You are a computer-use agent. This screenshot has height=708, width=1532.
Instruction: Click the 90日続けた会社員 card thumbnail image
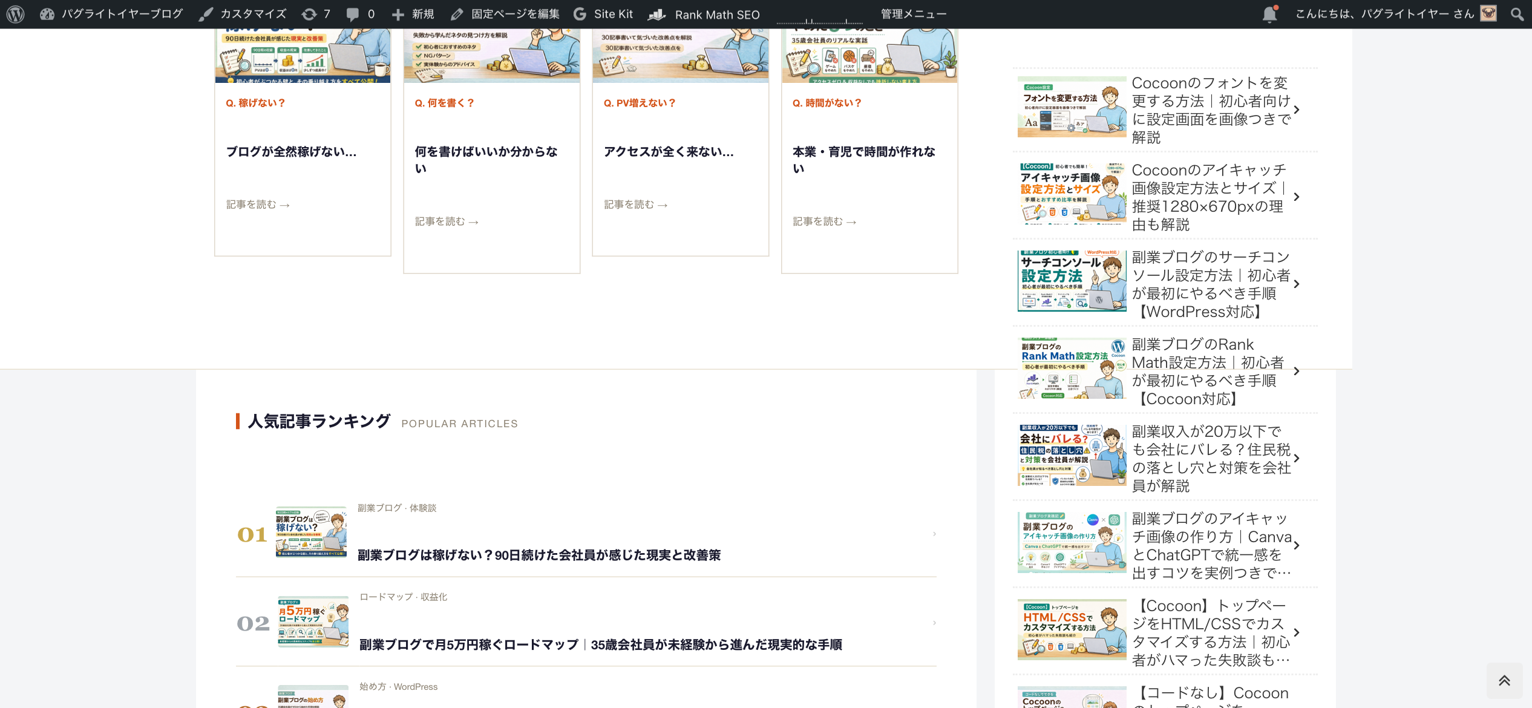pos(303,56)
